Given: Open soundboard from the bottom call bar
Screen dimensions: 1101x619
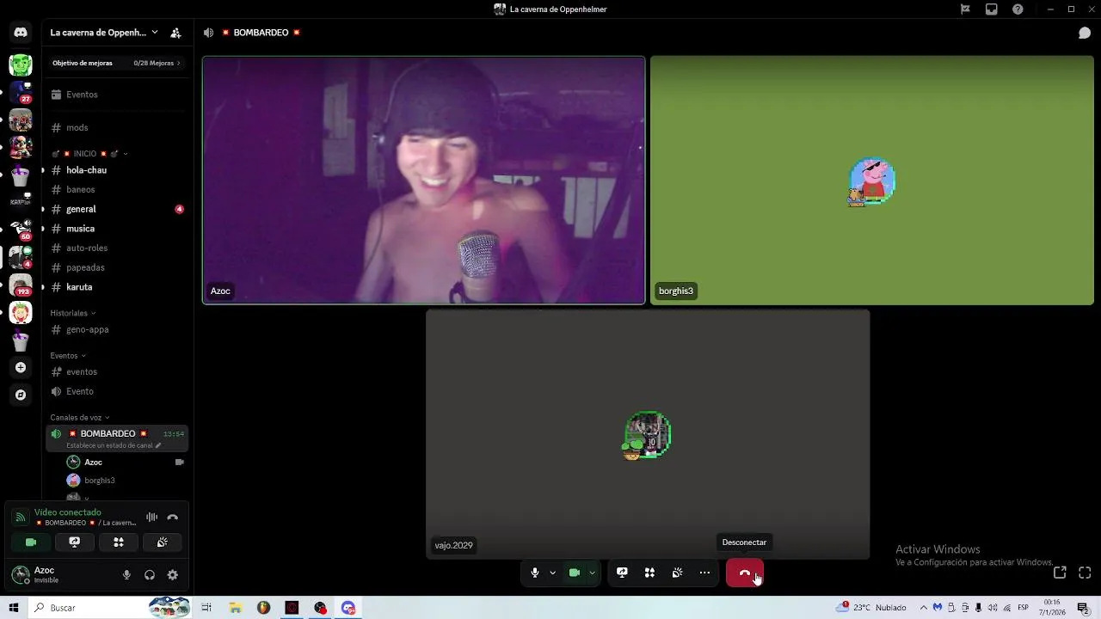Looking at the screenshot, I should [677, 573].
